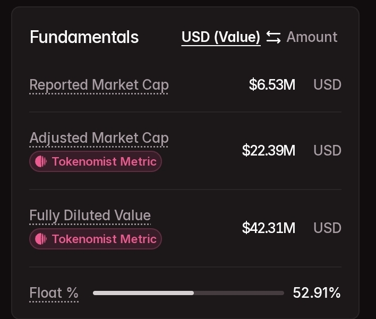Click Tokenomist Metric badge below Fully Diluted Value

click(x=96, y=239)
